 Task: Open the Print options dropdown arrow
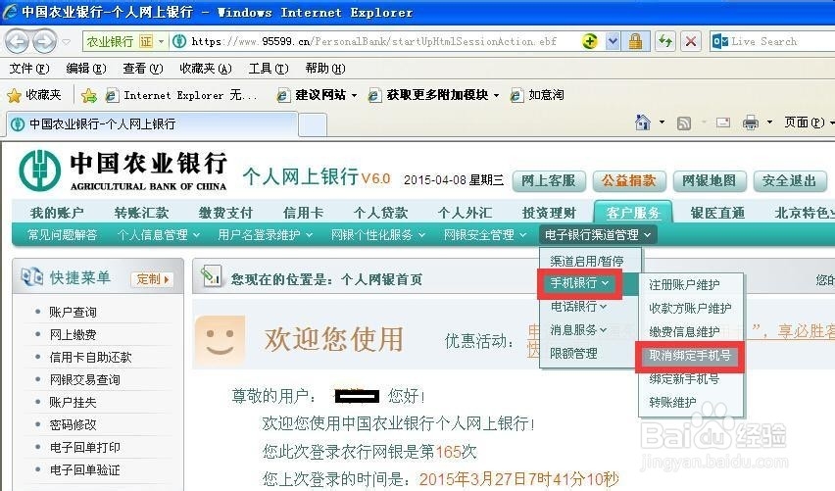tap(769, 123)
